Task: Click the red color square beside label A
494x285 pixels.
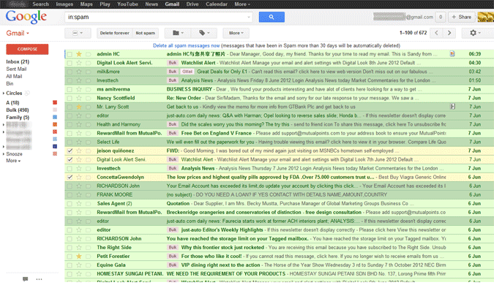Action: tap(55, 102)
